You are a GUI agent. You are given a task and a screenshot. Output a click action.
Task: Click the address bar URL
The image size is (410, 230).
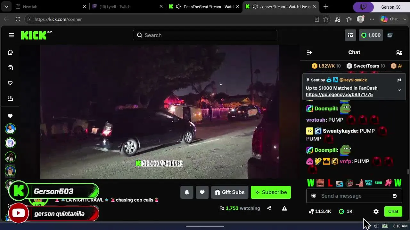58,19
